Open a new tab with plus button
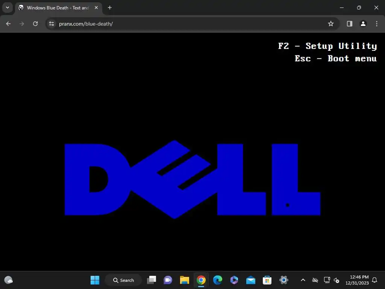This screenshot has width=385, height=289. pyautogui.click(x=110, y=8)
